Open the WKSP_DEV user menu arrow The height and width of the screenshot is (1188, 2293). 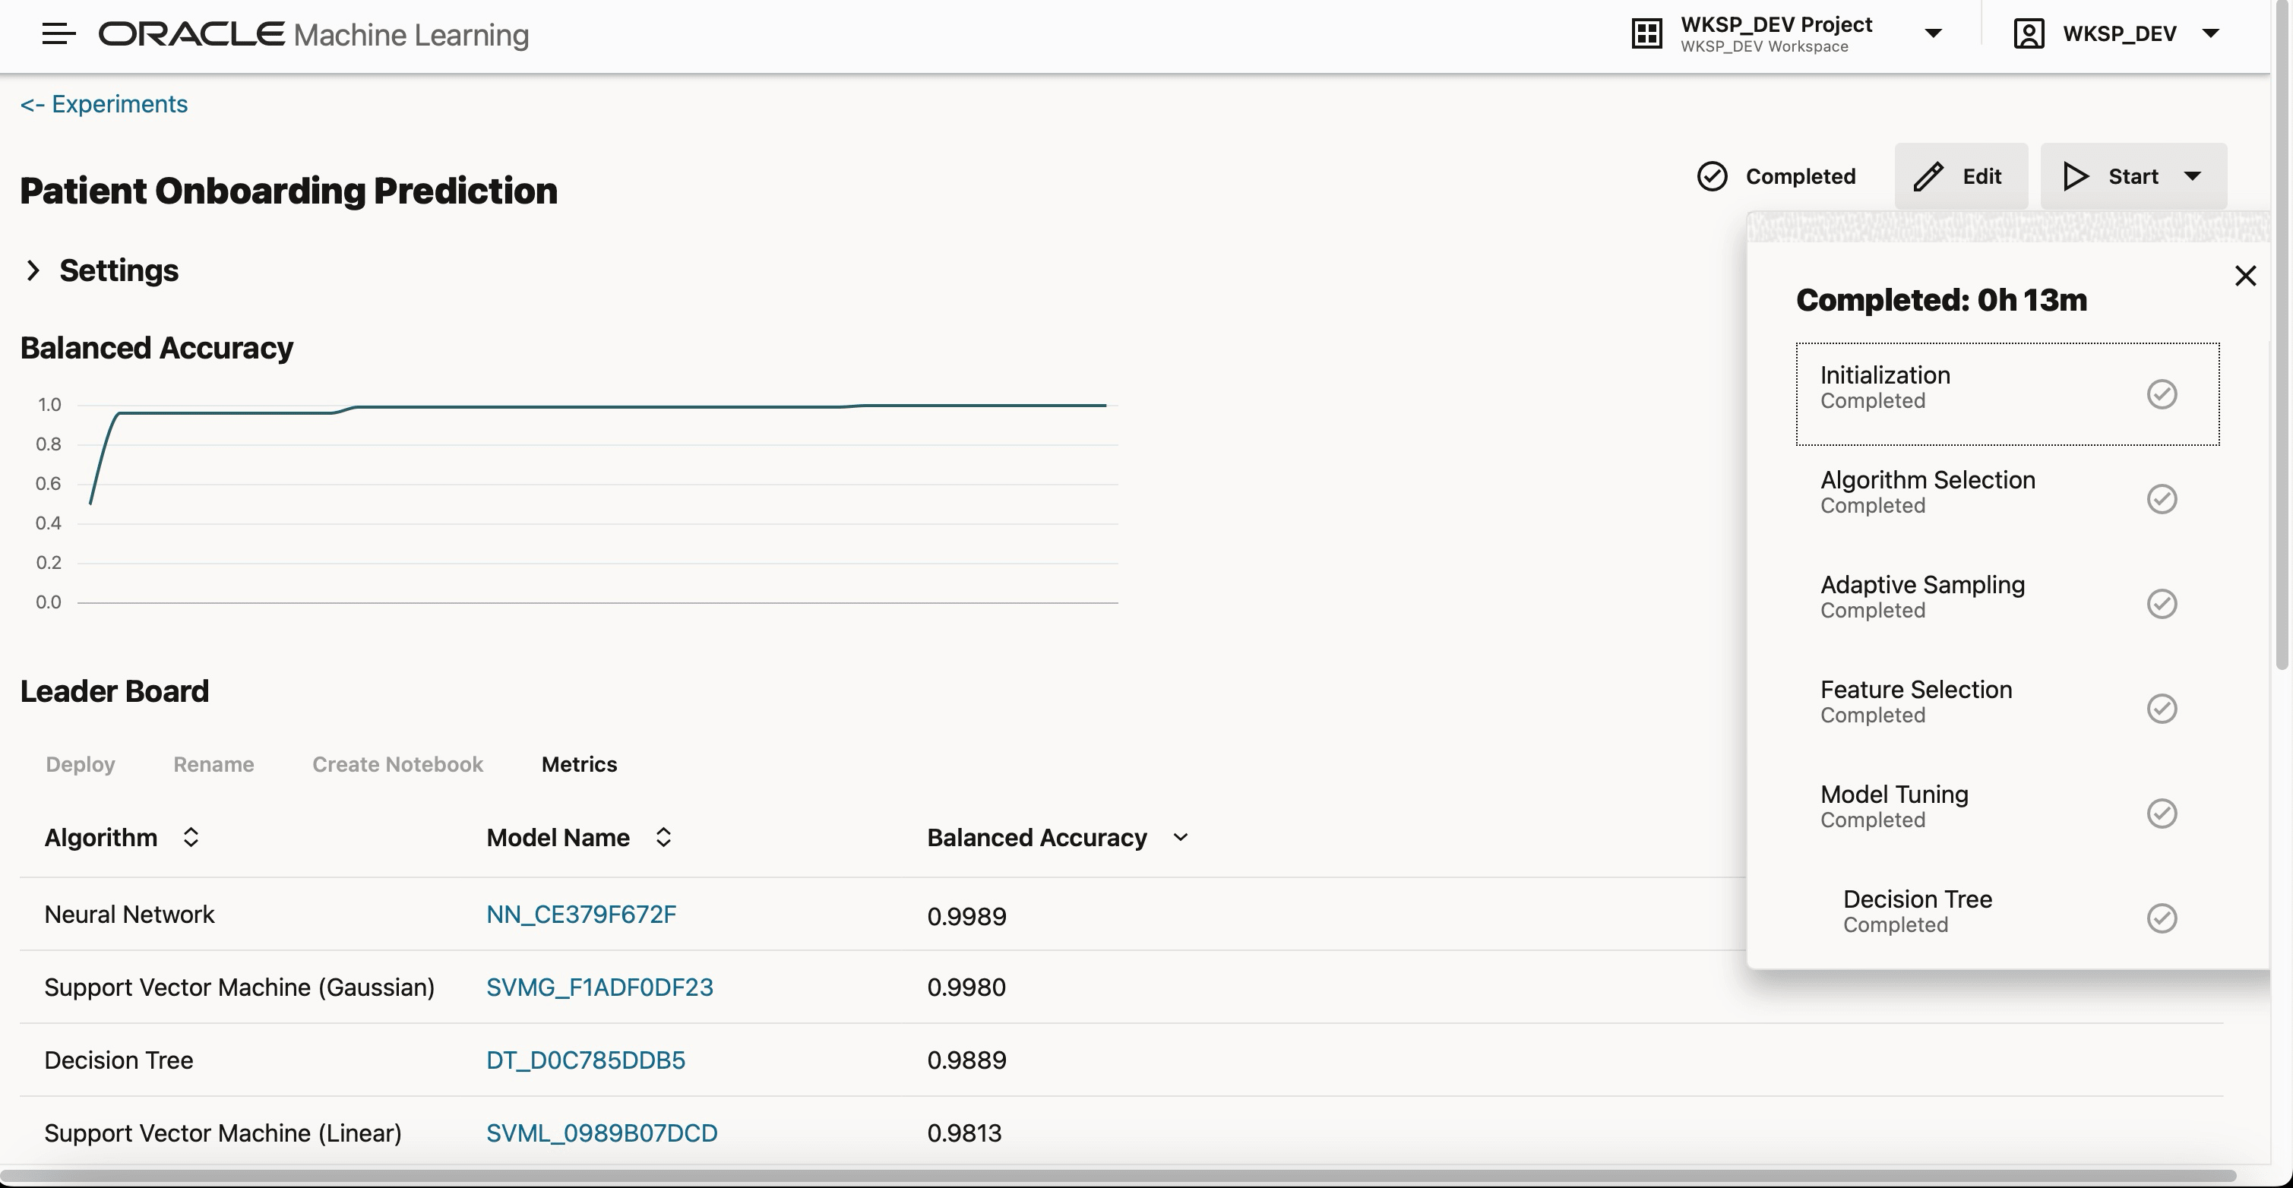2210,34
